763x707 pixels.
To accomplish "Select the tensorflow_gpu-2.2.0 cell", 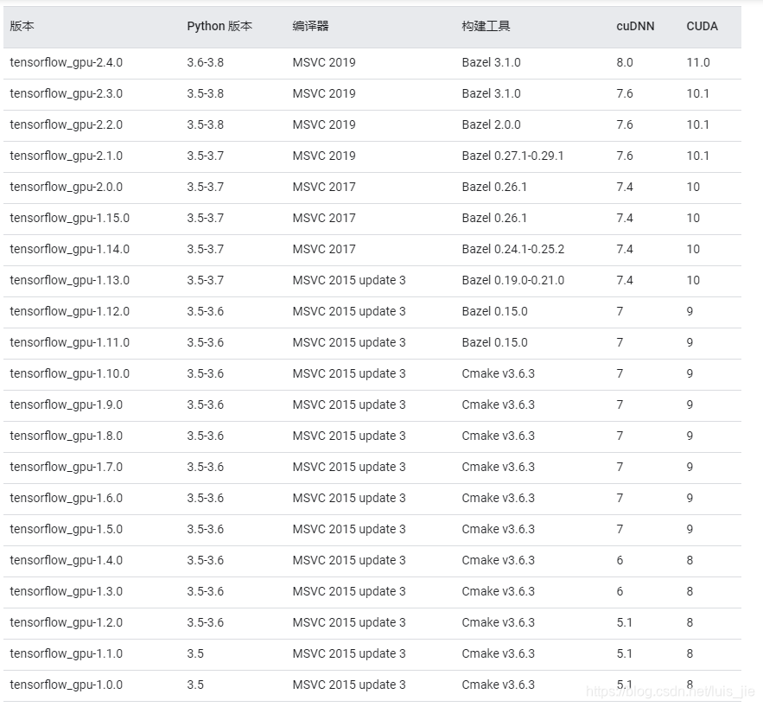I will pyautogui.click(x=67, y=124).
